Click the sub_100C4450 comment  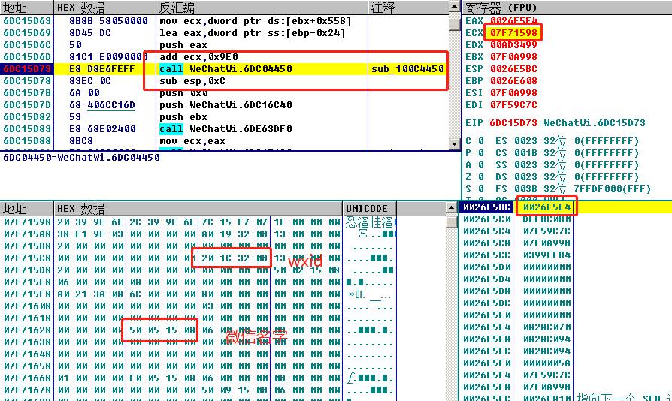(407, 69)
